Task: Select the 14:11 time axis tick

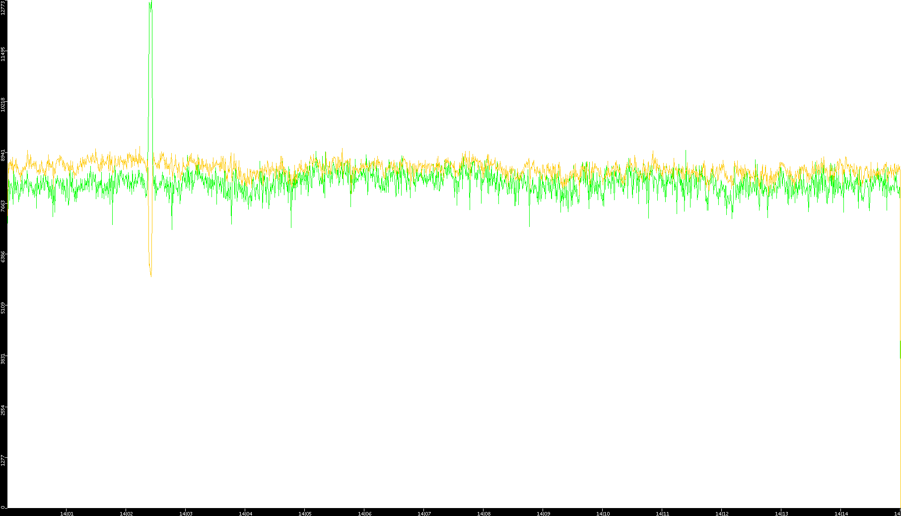Action: click(x=662, y=514)
